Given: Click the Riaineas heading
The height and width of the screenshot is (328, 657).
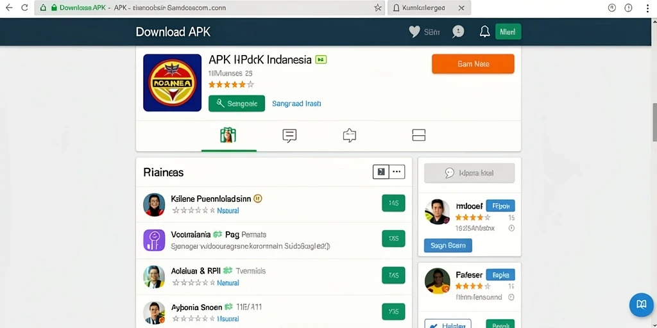Looking at the screenshot, I should (x=164, y=172).
